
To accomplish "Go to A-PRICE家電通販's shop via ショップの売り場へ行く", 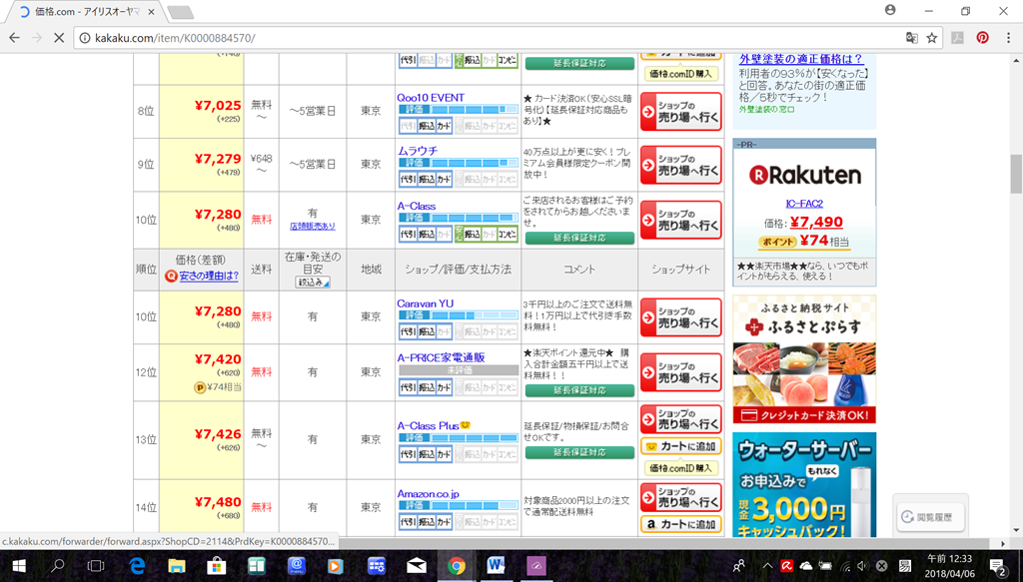I will tap(681, 372).
